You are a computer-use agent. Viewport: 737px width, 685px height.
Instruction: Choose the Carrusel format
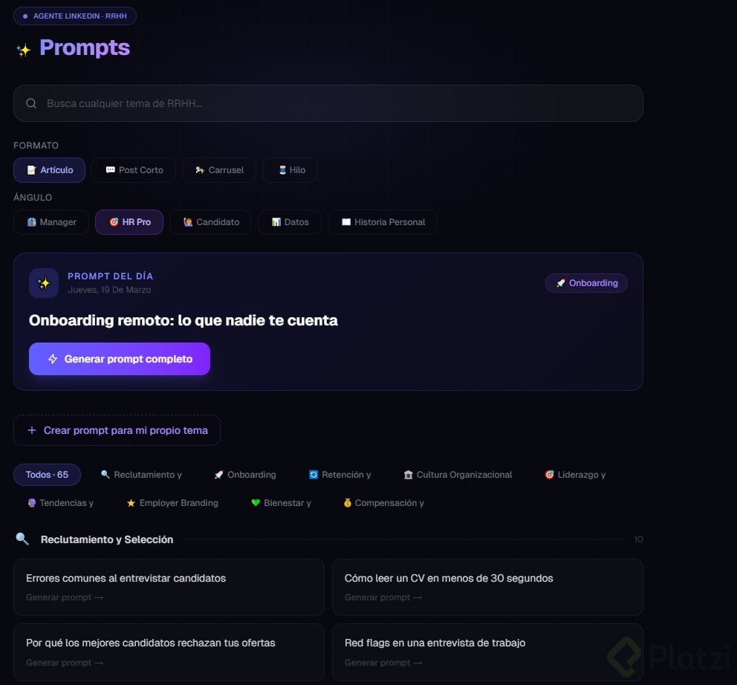[x=219, y=170]
